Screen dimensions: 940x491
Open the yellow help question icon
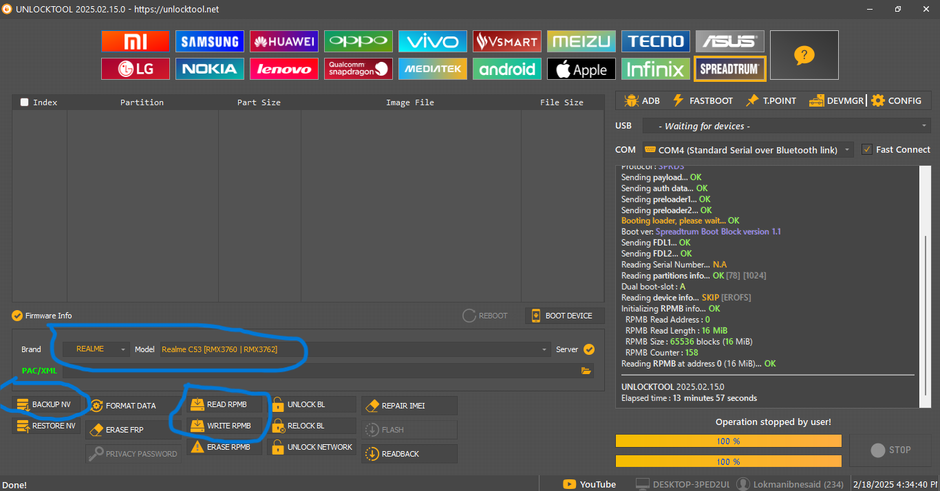coord(804,55)
